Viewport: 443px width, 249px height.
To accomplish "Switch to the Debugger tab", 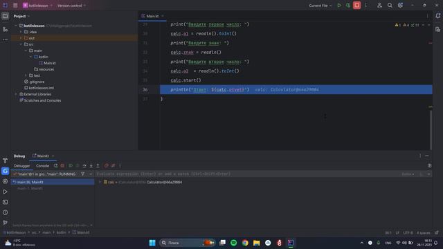I will click(x=22, y=166).
